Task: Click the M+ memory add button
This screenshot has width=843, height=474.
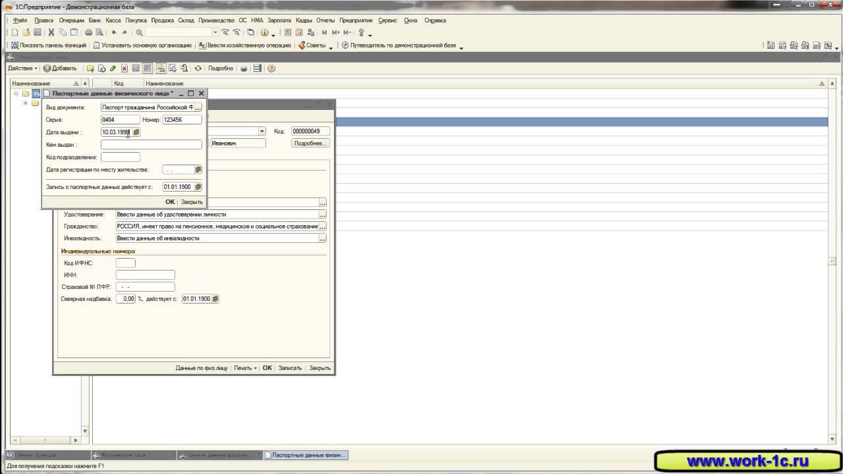Action: coord(336,32)
